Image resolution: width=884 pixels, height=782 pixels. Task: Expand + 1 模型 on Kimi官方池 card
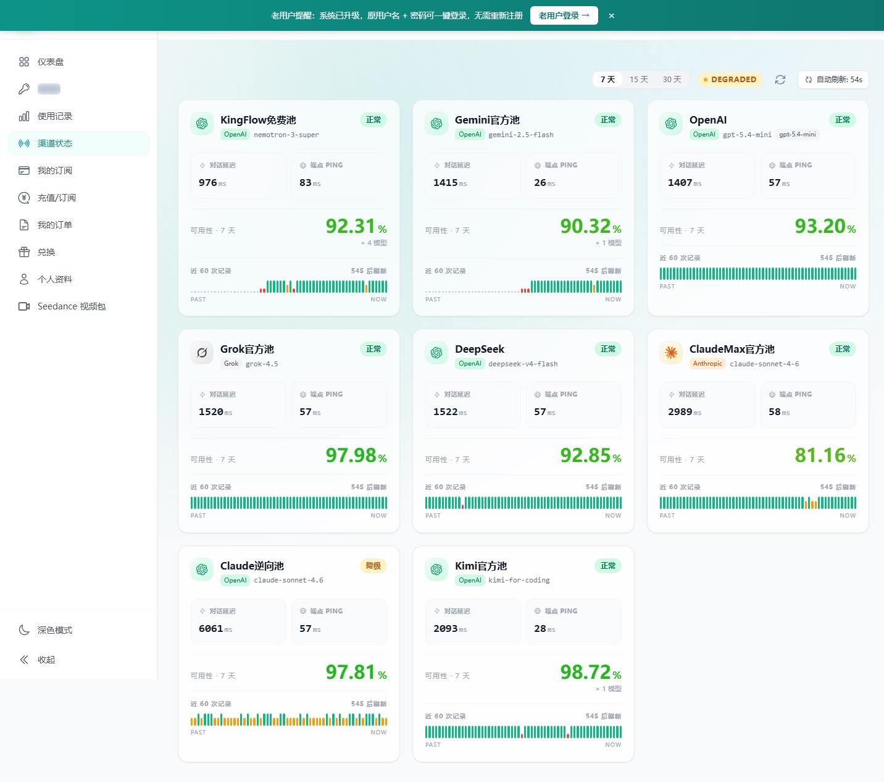click(609, 689)
